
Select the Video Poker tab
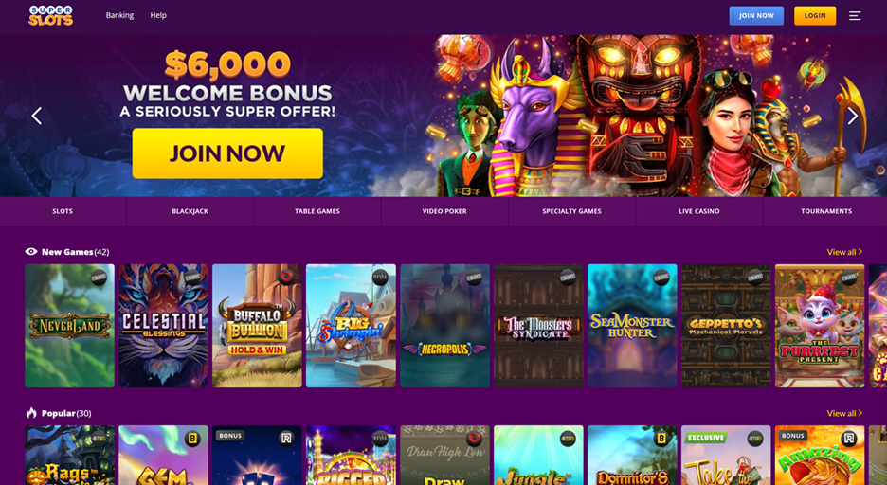pyautogui.click(x=444, y=211)
